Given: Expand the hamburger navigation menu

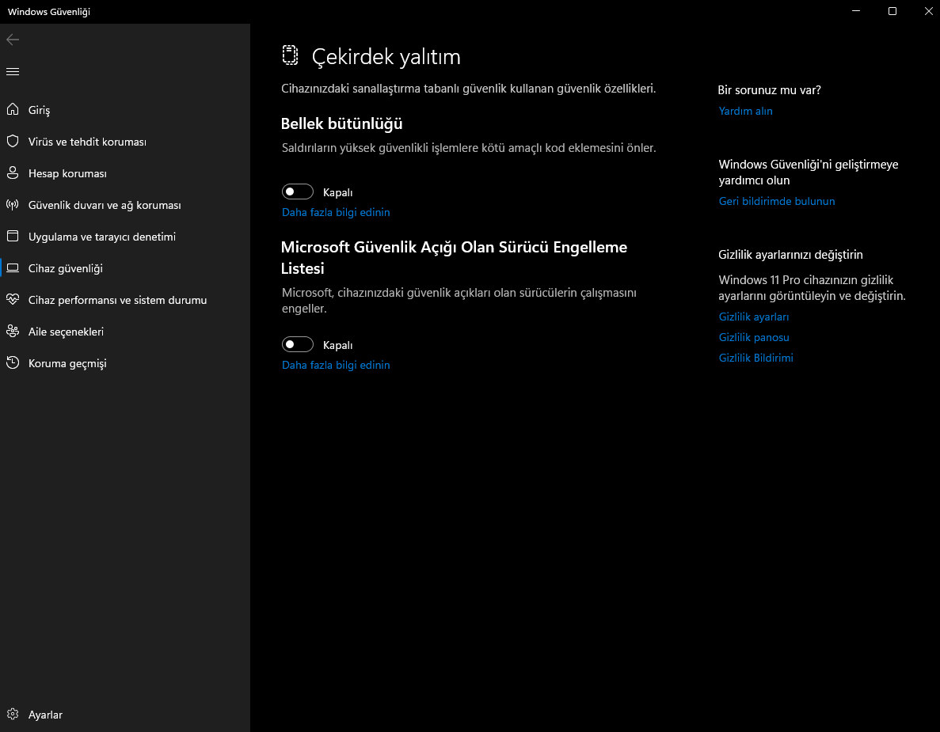Looking at the screenshot, I should point(13,72).
